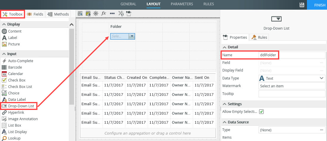Select the Content control icon
The width and height of the screenshot is (327, 141).
pyautogui.click(x=4, y=31)
